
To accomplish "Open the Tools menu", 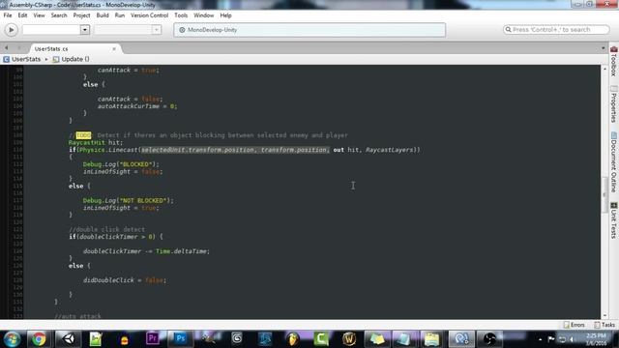I will 181,15.
